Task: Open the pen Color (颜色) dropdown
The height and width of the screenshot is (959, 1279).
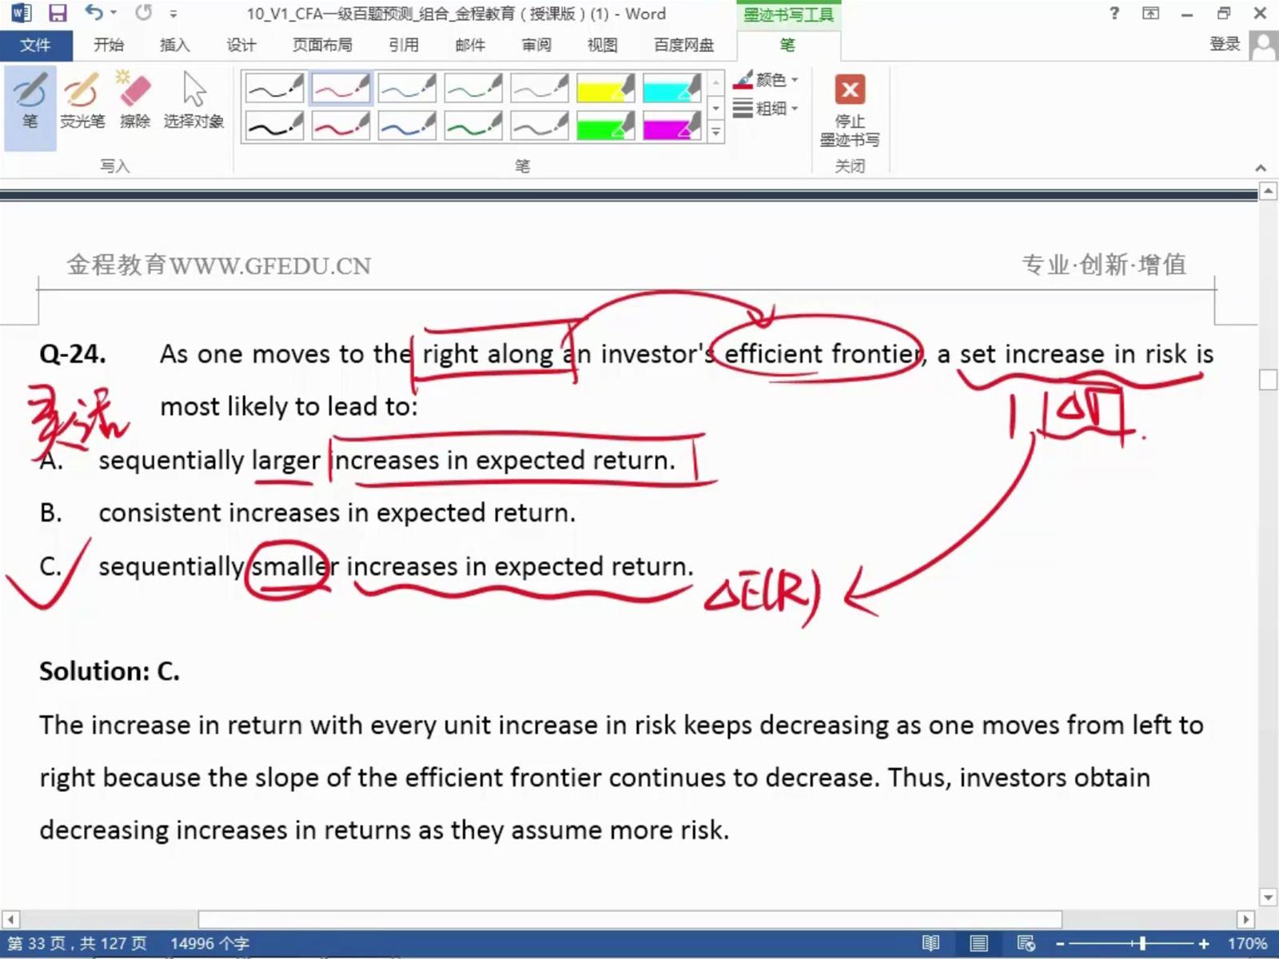Action: (767, 80)
